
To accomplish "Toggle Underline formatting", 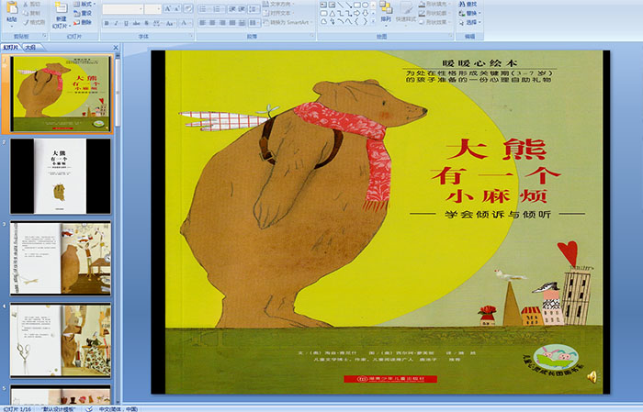I will tap(126, 23).
